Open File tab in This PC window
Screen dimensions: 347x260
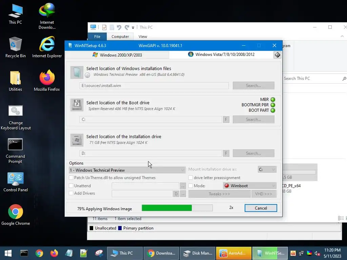[x=97, y=37]
